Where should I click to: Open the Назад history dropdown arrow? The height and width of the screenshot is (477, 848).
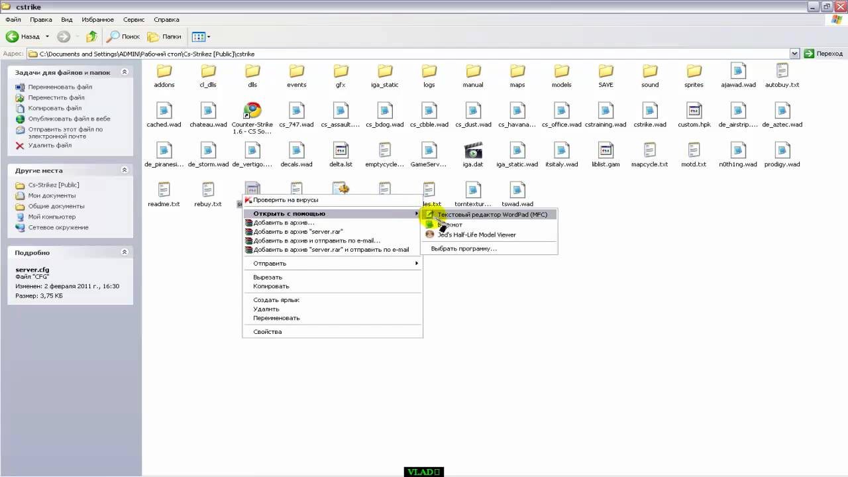tap(47, 36)
